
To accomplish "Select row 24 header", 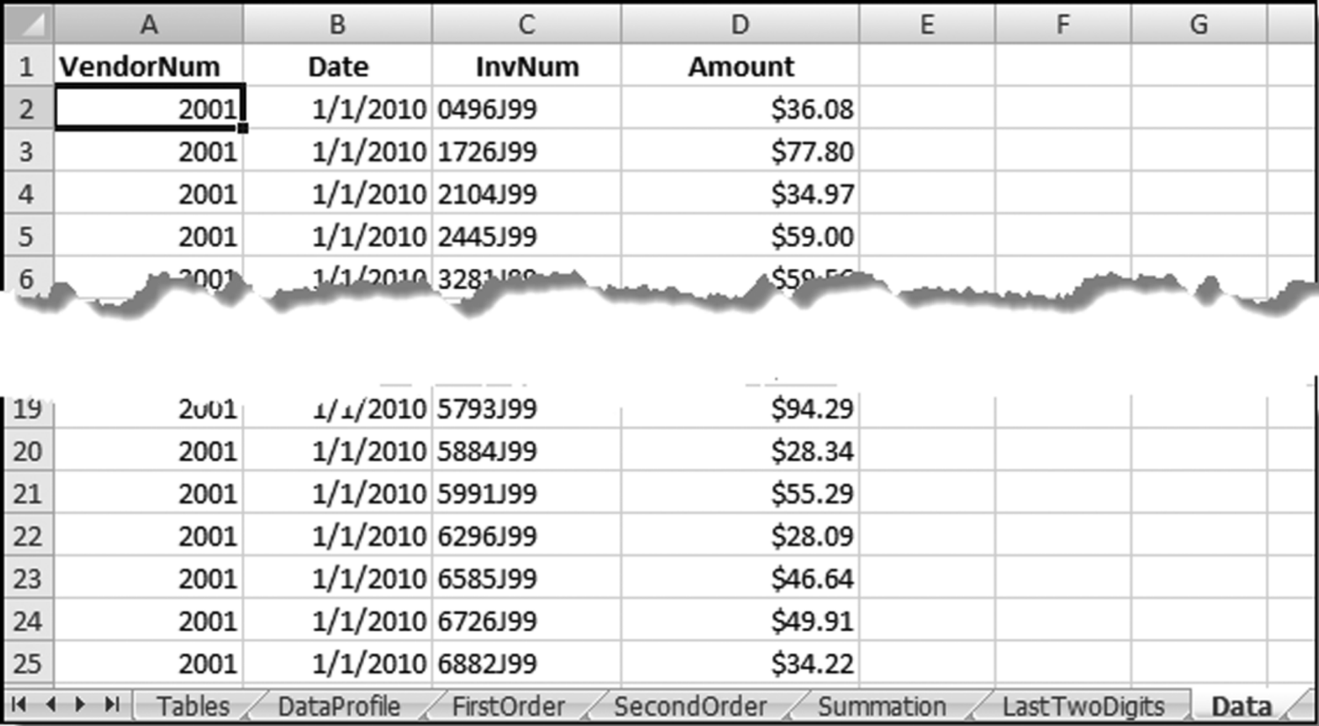I will click(28, 621).
